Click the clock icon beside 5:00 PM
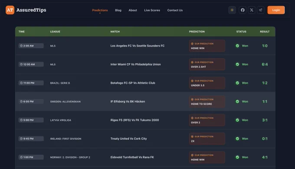Image resolution: width=295 pixels, height=169 pixels. pyautogui.click(x=21, y=120)
